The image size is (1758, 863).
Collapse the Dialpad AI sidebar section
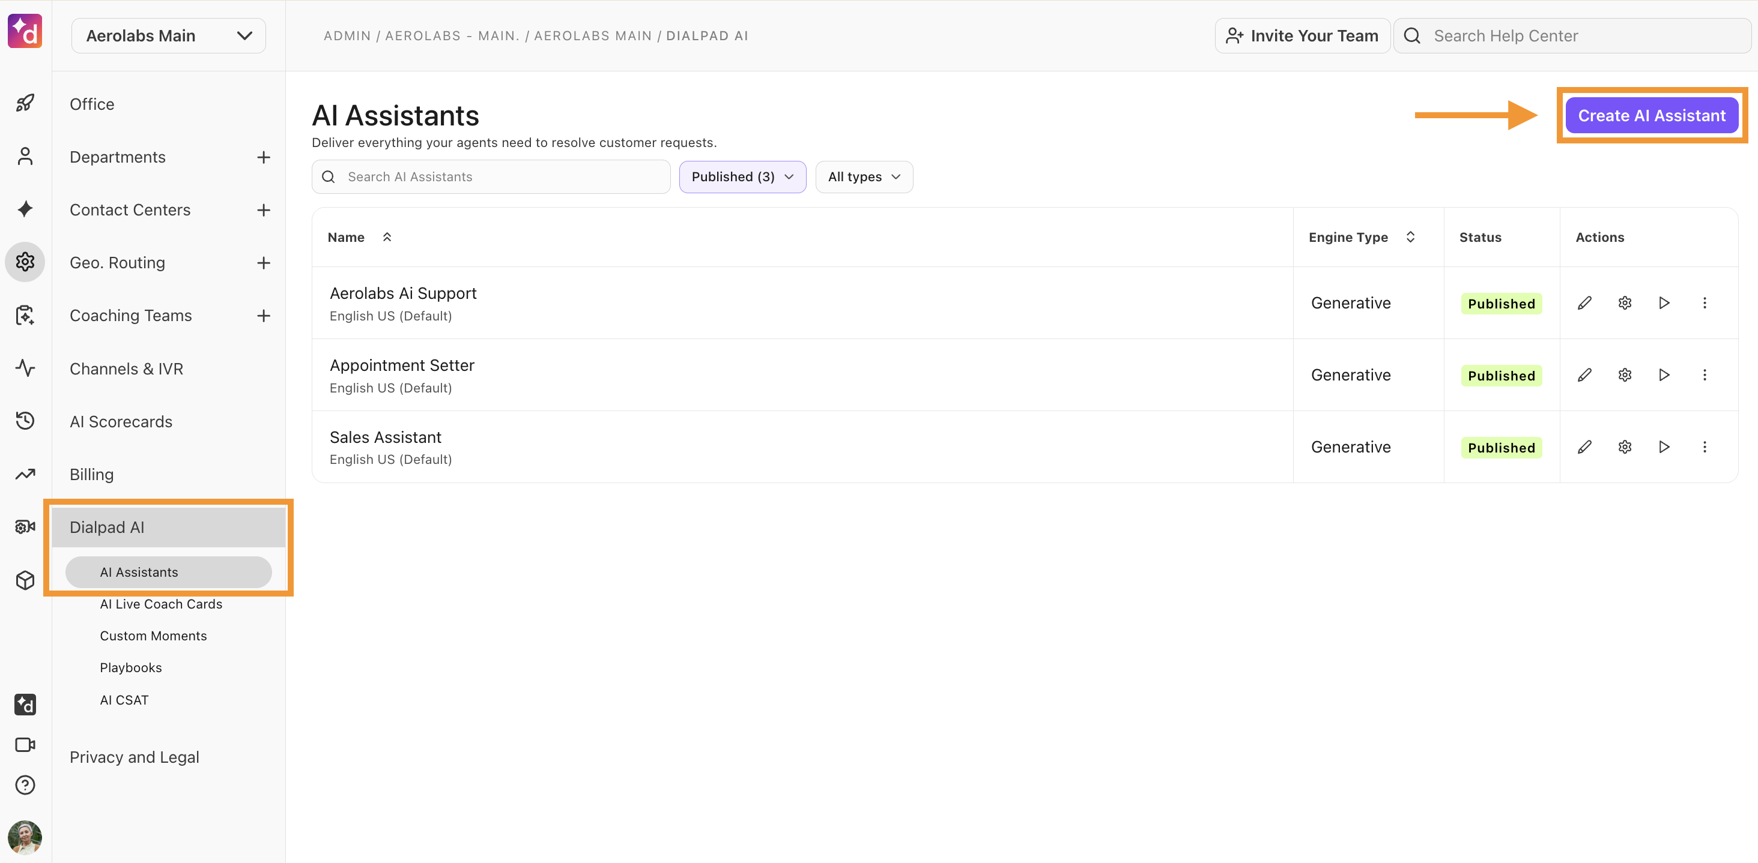169,527
